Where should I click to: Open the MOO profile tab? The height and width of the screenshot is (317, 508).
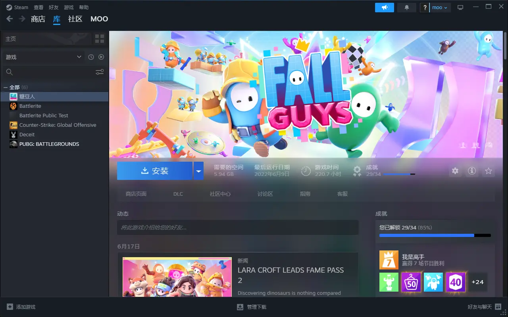[x=99, y=19]
